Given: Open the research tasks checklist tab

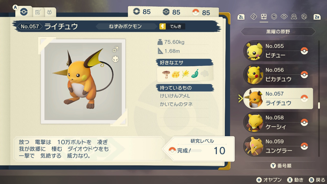Looking at the screenshot, I should 38,12.
